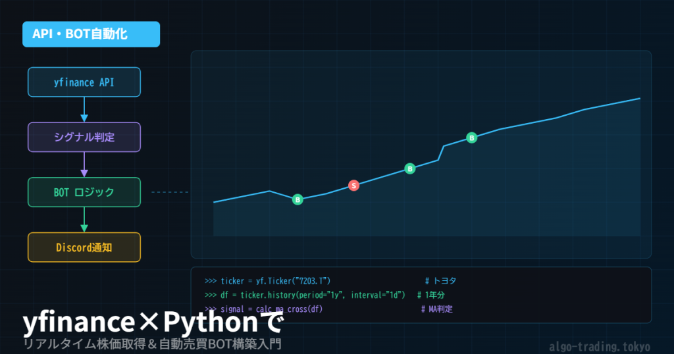Image resolution: width=674 pixels, height=354 pixels.
Task: Click the code line df = ticker.history(period="1y", interval="1d")
Action: [305, 295]
